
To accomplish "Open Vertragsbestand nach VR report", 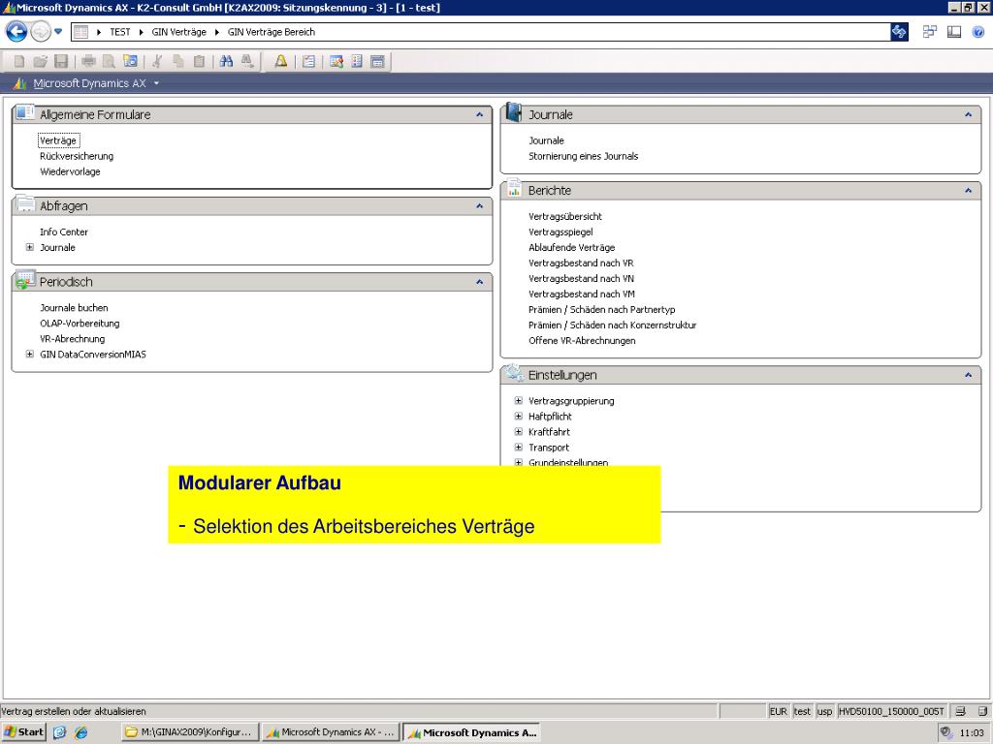I will pyautogui.click(x=581, y=263).
